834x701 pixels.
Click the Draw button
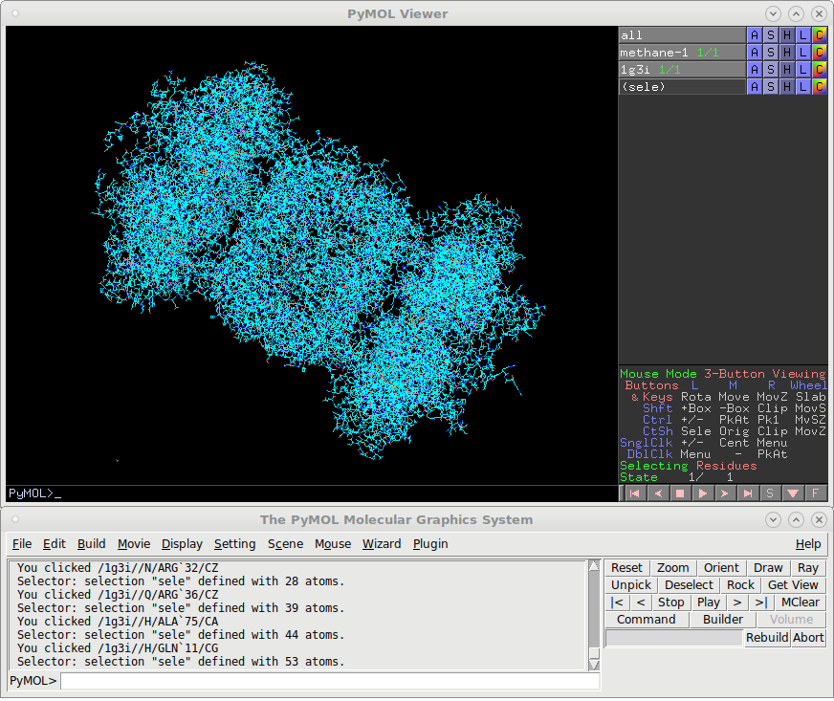coord(768,567)
